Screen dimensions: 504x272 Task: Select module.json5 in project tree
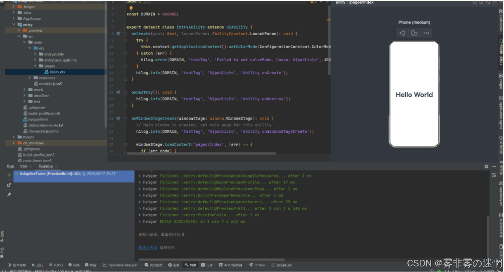(47, 84)
